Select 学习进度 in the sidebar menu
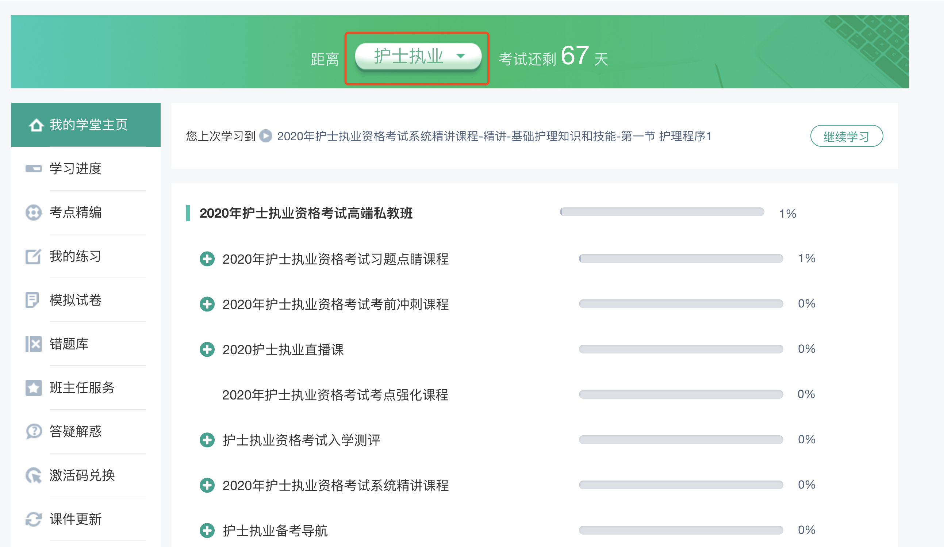This screenshot has width=944, height=547. click(x=76, y=169)
